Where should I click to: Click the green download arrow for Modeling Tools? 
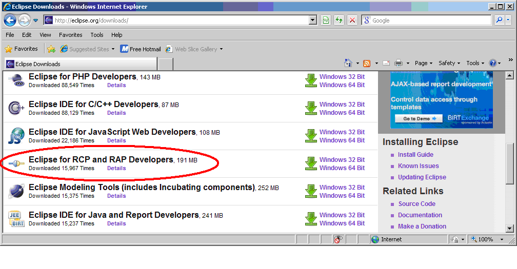pyautogui.click(x=311, y=191)
